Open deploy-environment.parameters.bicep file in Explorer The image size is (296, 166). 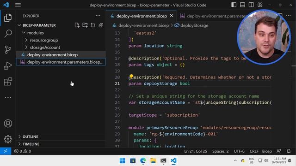coord(61,62)
